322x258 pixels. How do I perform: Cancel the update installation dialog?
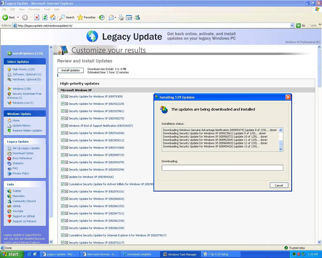[279, 185]
